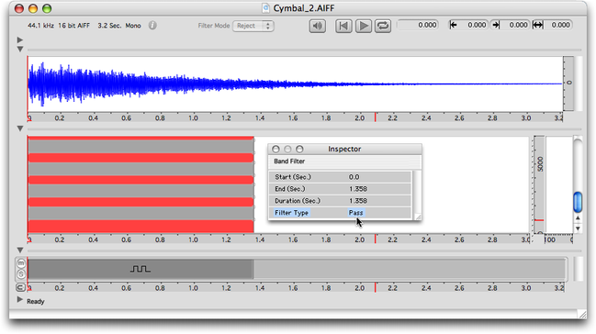The width and height of the screenshot is (596, 334).
Task: Click the Ready status text
Action: [x=35, y=301]
